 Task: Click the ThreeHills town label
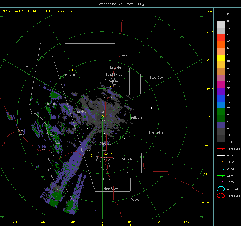[x=134, y=117]
